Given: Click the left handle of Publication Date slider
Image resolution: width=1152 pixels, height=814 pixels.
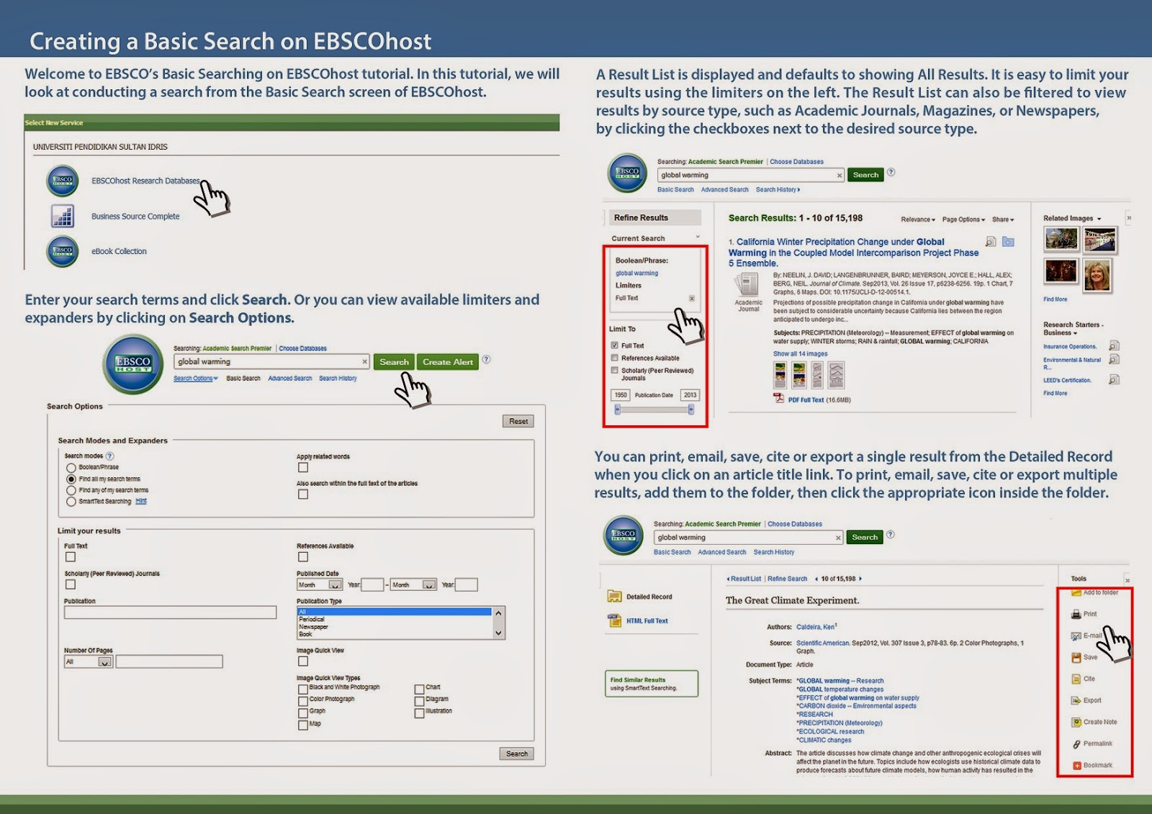Looking at the screenshot, I should (x=617, y=410).
